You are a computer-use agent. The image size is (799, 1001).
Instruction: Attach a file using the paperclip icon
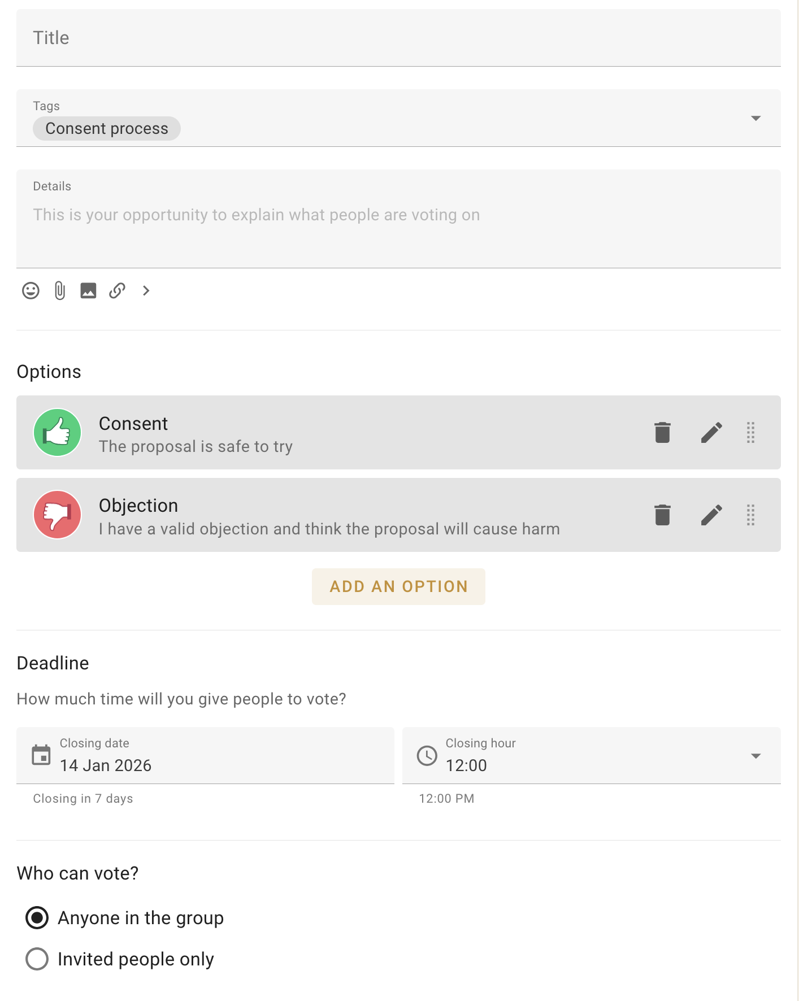click(59, 291)
